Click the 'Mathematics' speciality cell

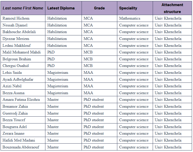(130, 18)
